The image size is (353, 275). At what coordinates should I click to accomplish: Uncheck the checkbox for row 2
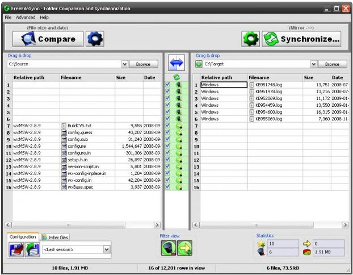[167, 91]
